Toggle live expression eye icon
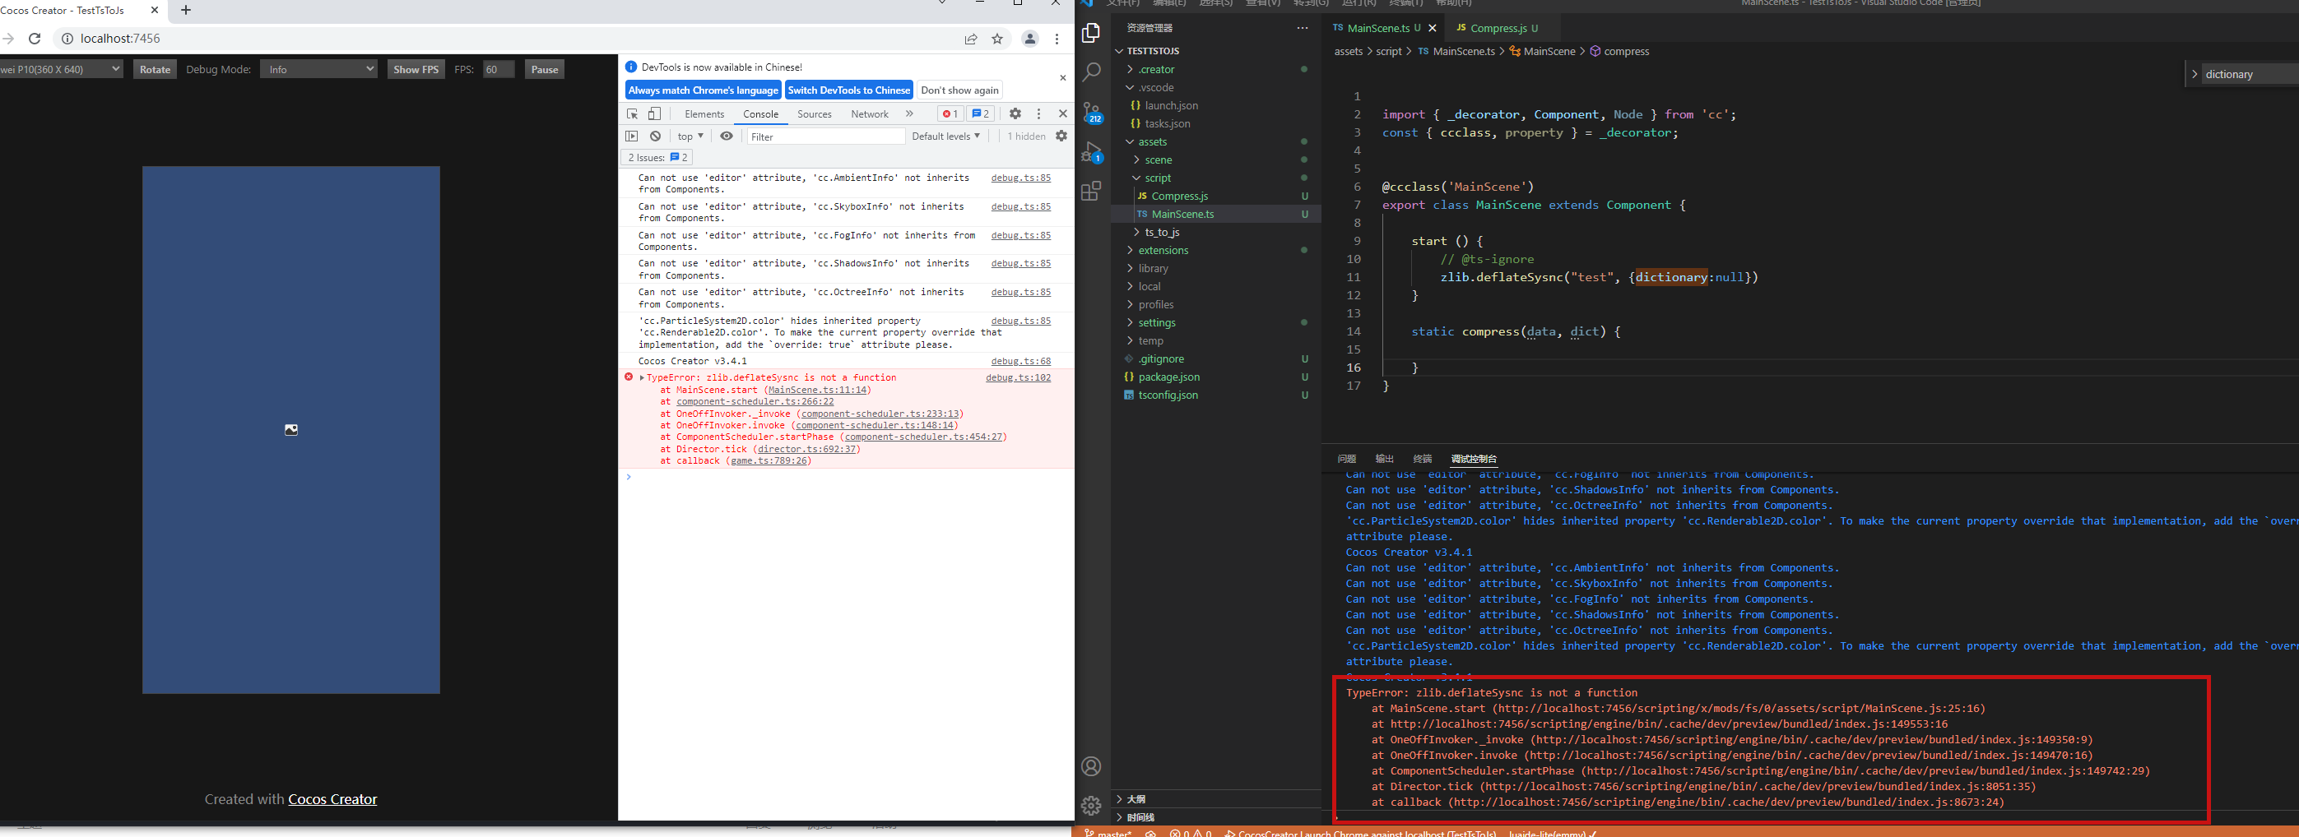The height and width of the screenshot is (837, 2299). tap(727, 136)
